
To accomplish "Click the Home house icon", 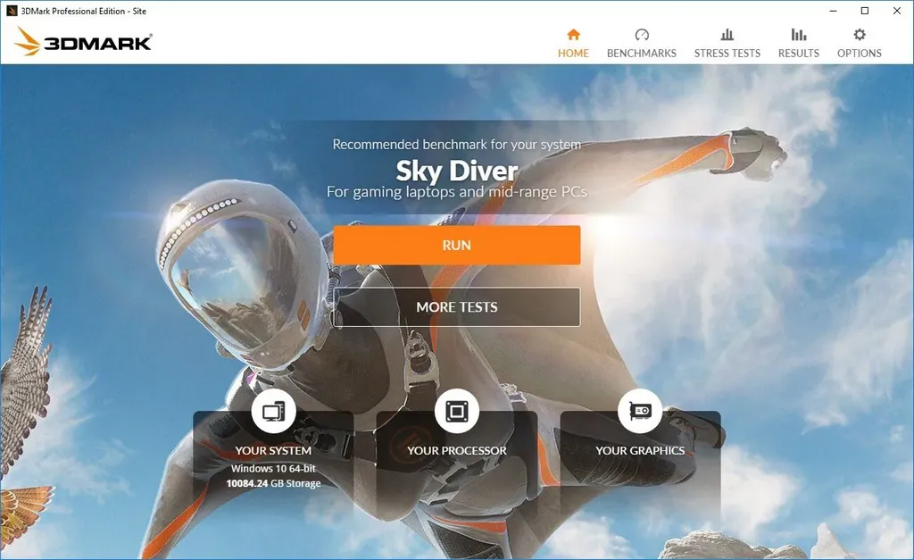I will [574, 35].
